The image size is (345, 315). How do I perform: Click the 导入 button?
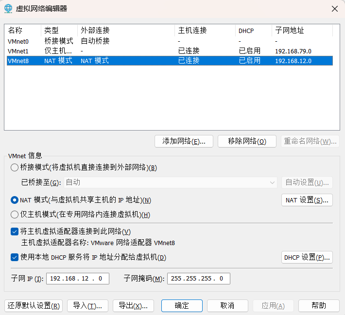point(87,306)
